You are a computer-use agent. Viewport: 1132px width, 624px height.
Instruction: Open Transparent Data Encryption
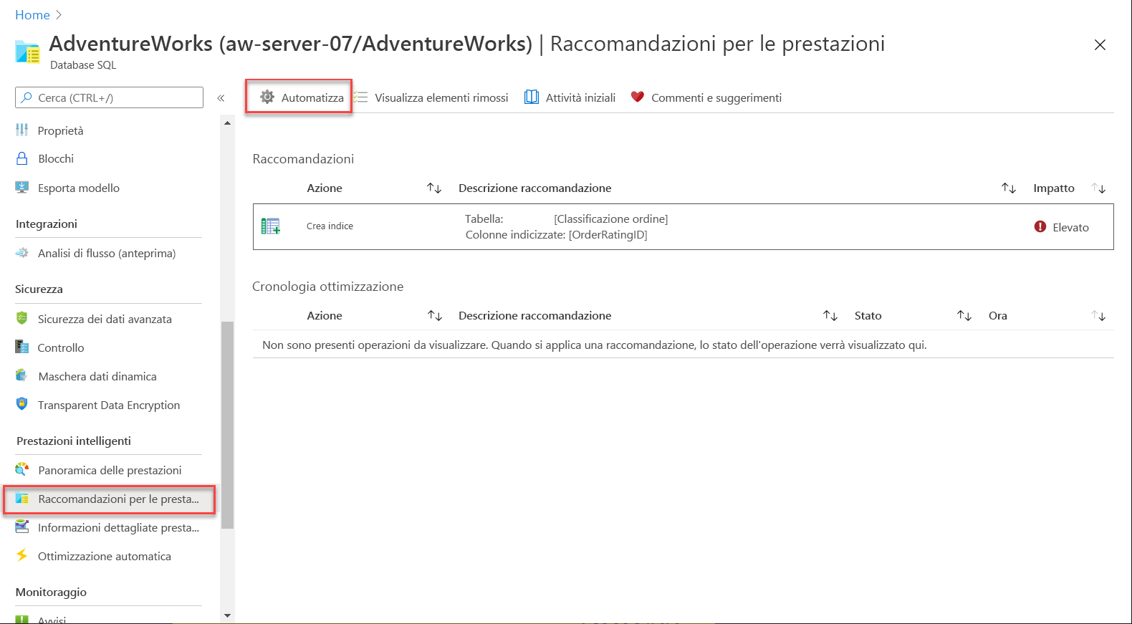pyautogui.click(x=107, y=405)
